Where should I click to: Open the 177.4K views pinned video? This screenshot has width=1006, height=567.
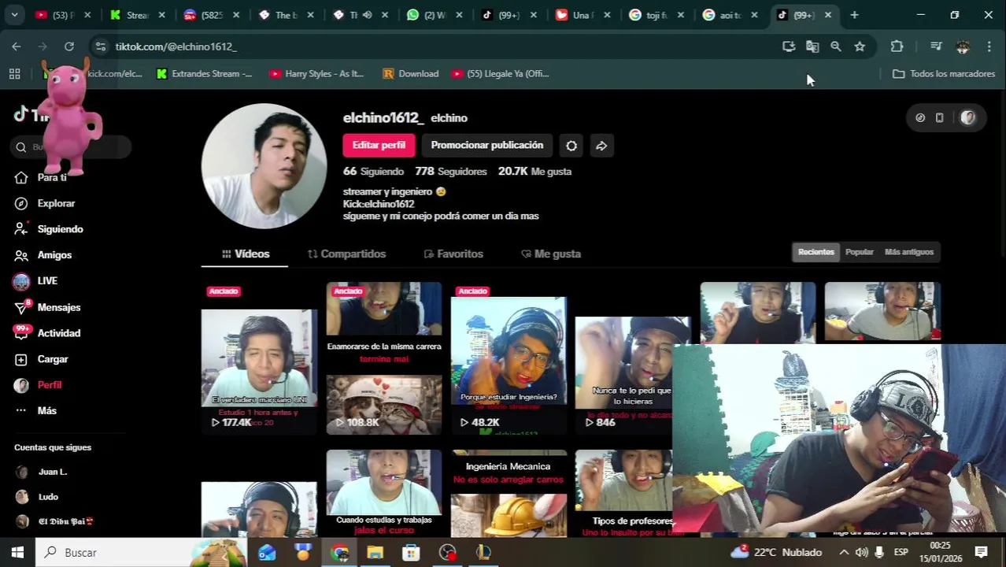(259, 358)
